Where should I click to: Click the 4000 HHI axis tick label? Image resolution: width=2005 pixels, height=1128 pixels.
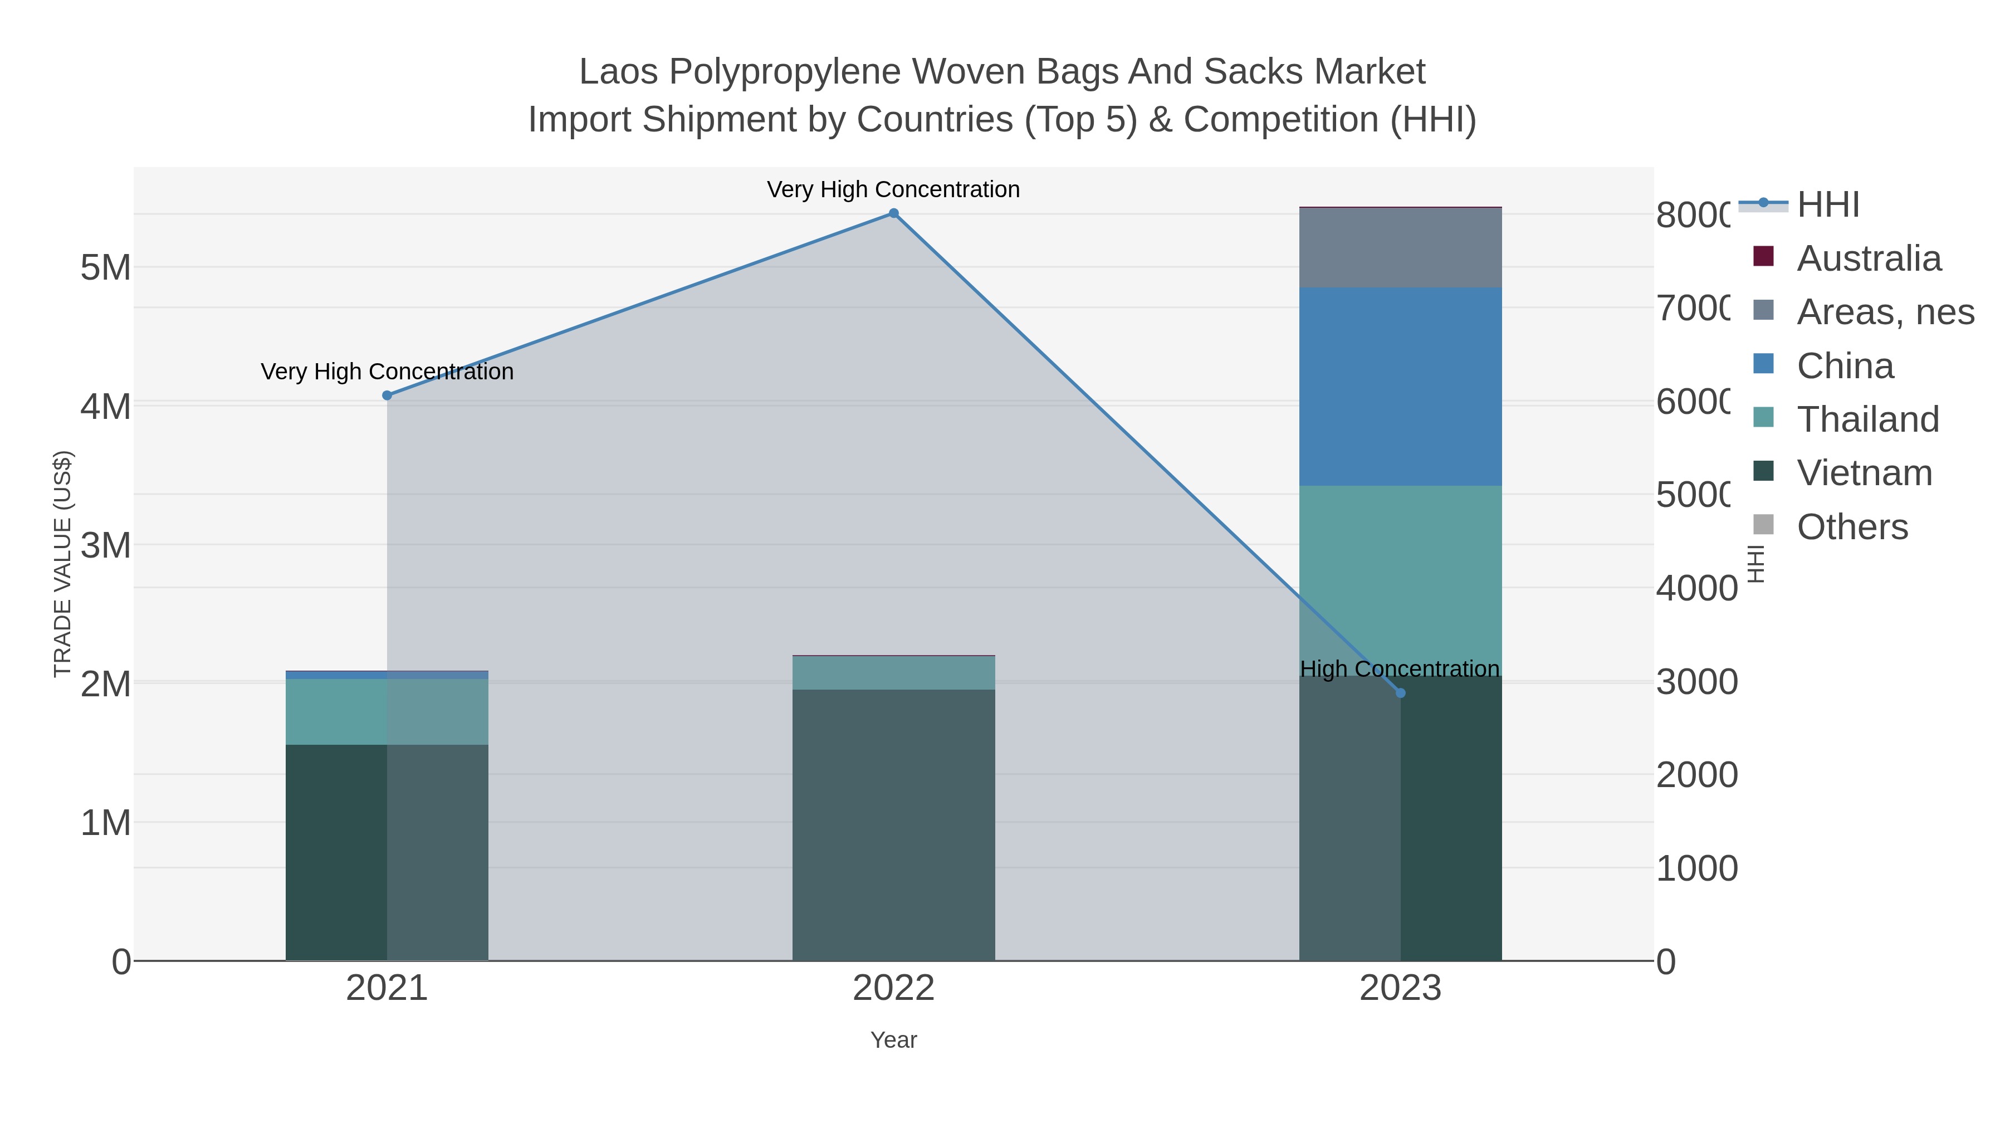pyautogui.click(x=1697, y=588)
